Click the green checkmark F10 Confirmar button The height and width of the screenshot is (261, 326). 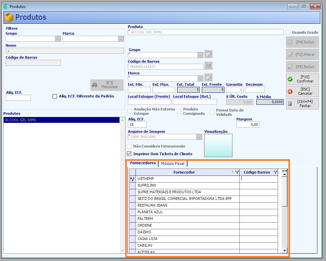(x=302, y=79)
